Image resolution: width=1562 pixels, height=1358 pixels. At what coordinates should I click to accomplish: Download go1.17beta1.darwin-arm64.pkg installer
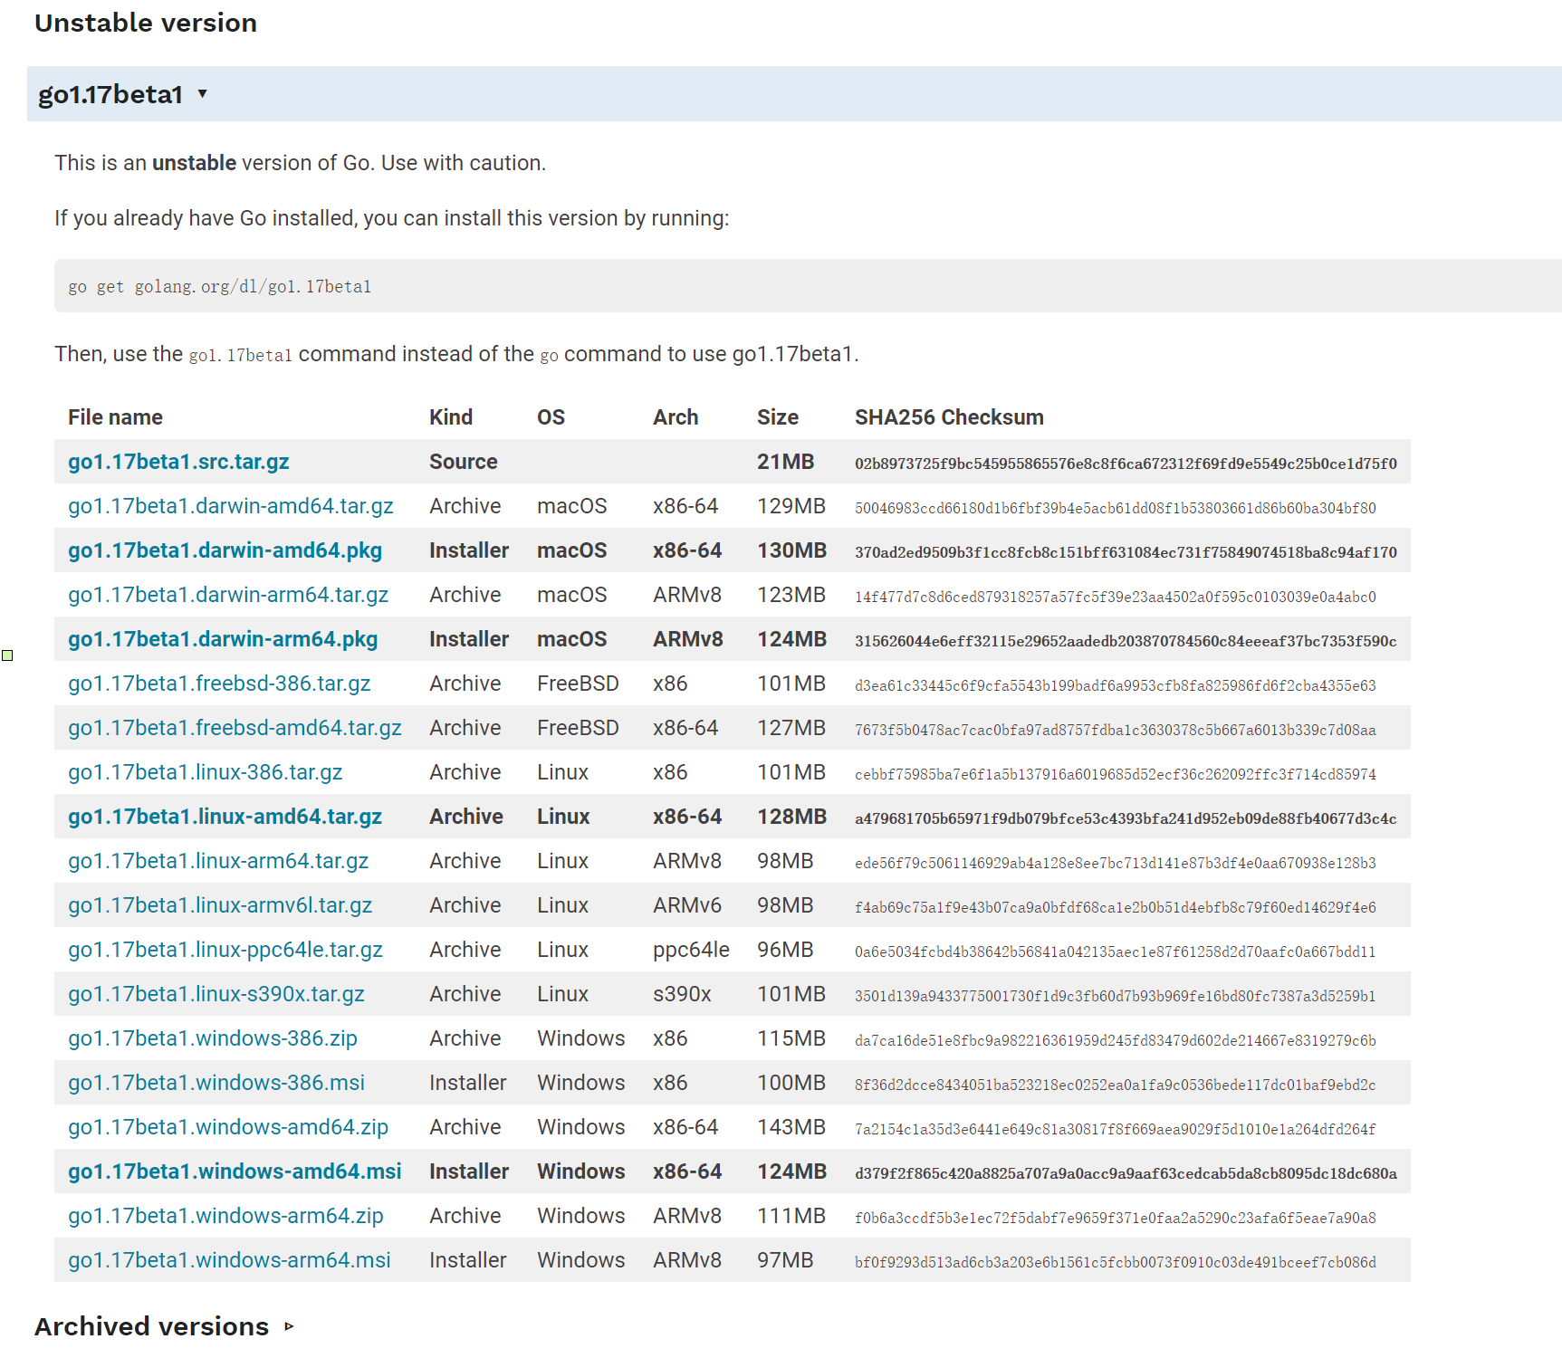[x=223, y=639]
